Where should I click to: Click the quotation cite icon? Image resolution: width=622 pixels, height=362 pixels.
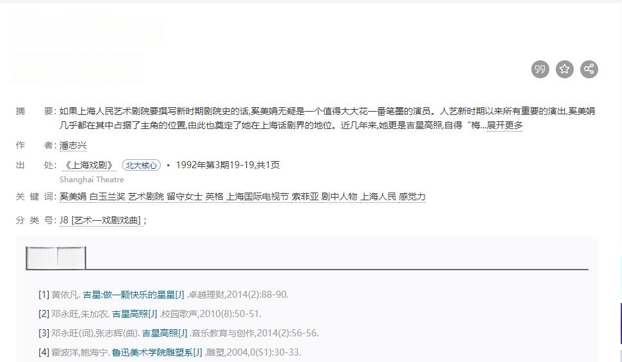540,69
